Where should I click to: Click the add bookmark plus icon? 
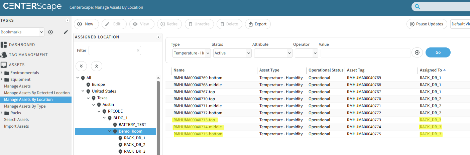[x=50, y=32]
